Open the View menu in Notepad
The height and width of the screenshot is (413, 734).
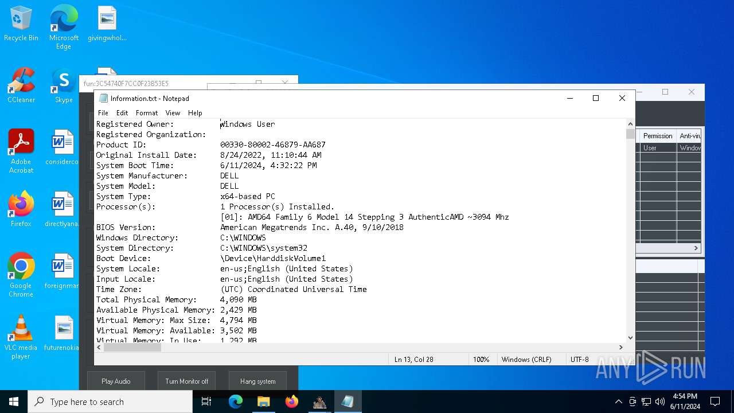(x=173, y=113)
